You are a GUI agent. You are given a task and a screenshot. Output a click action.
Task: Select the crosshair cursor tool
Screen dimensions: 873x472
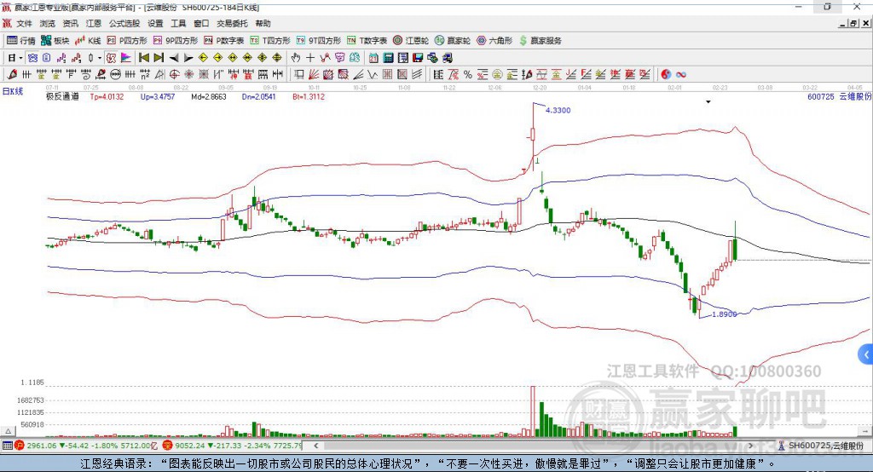(x=310, y=58)
